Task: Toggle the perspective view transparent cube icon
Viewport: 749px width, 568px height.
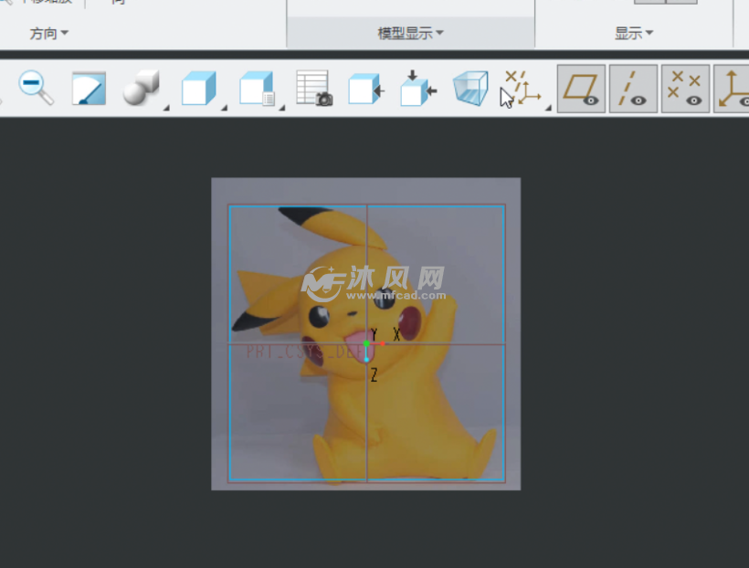Action: tap(471, 89)
